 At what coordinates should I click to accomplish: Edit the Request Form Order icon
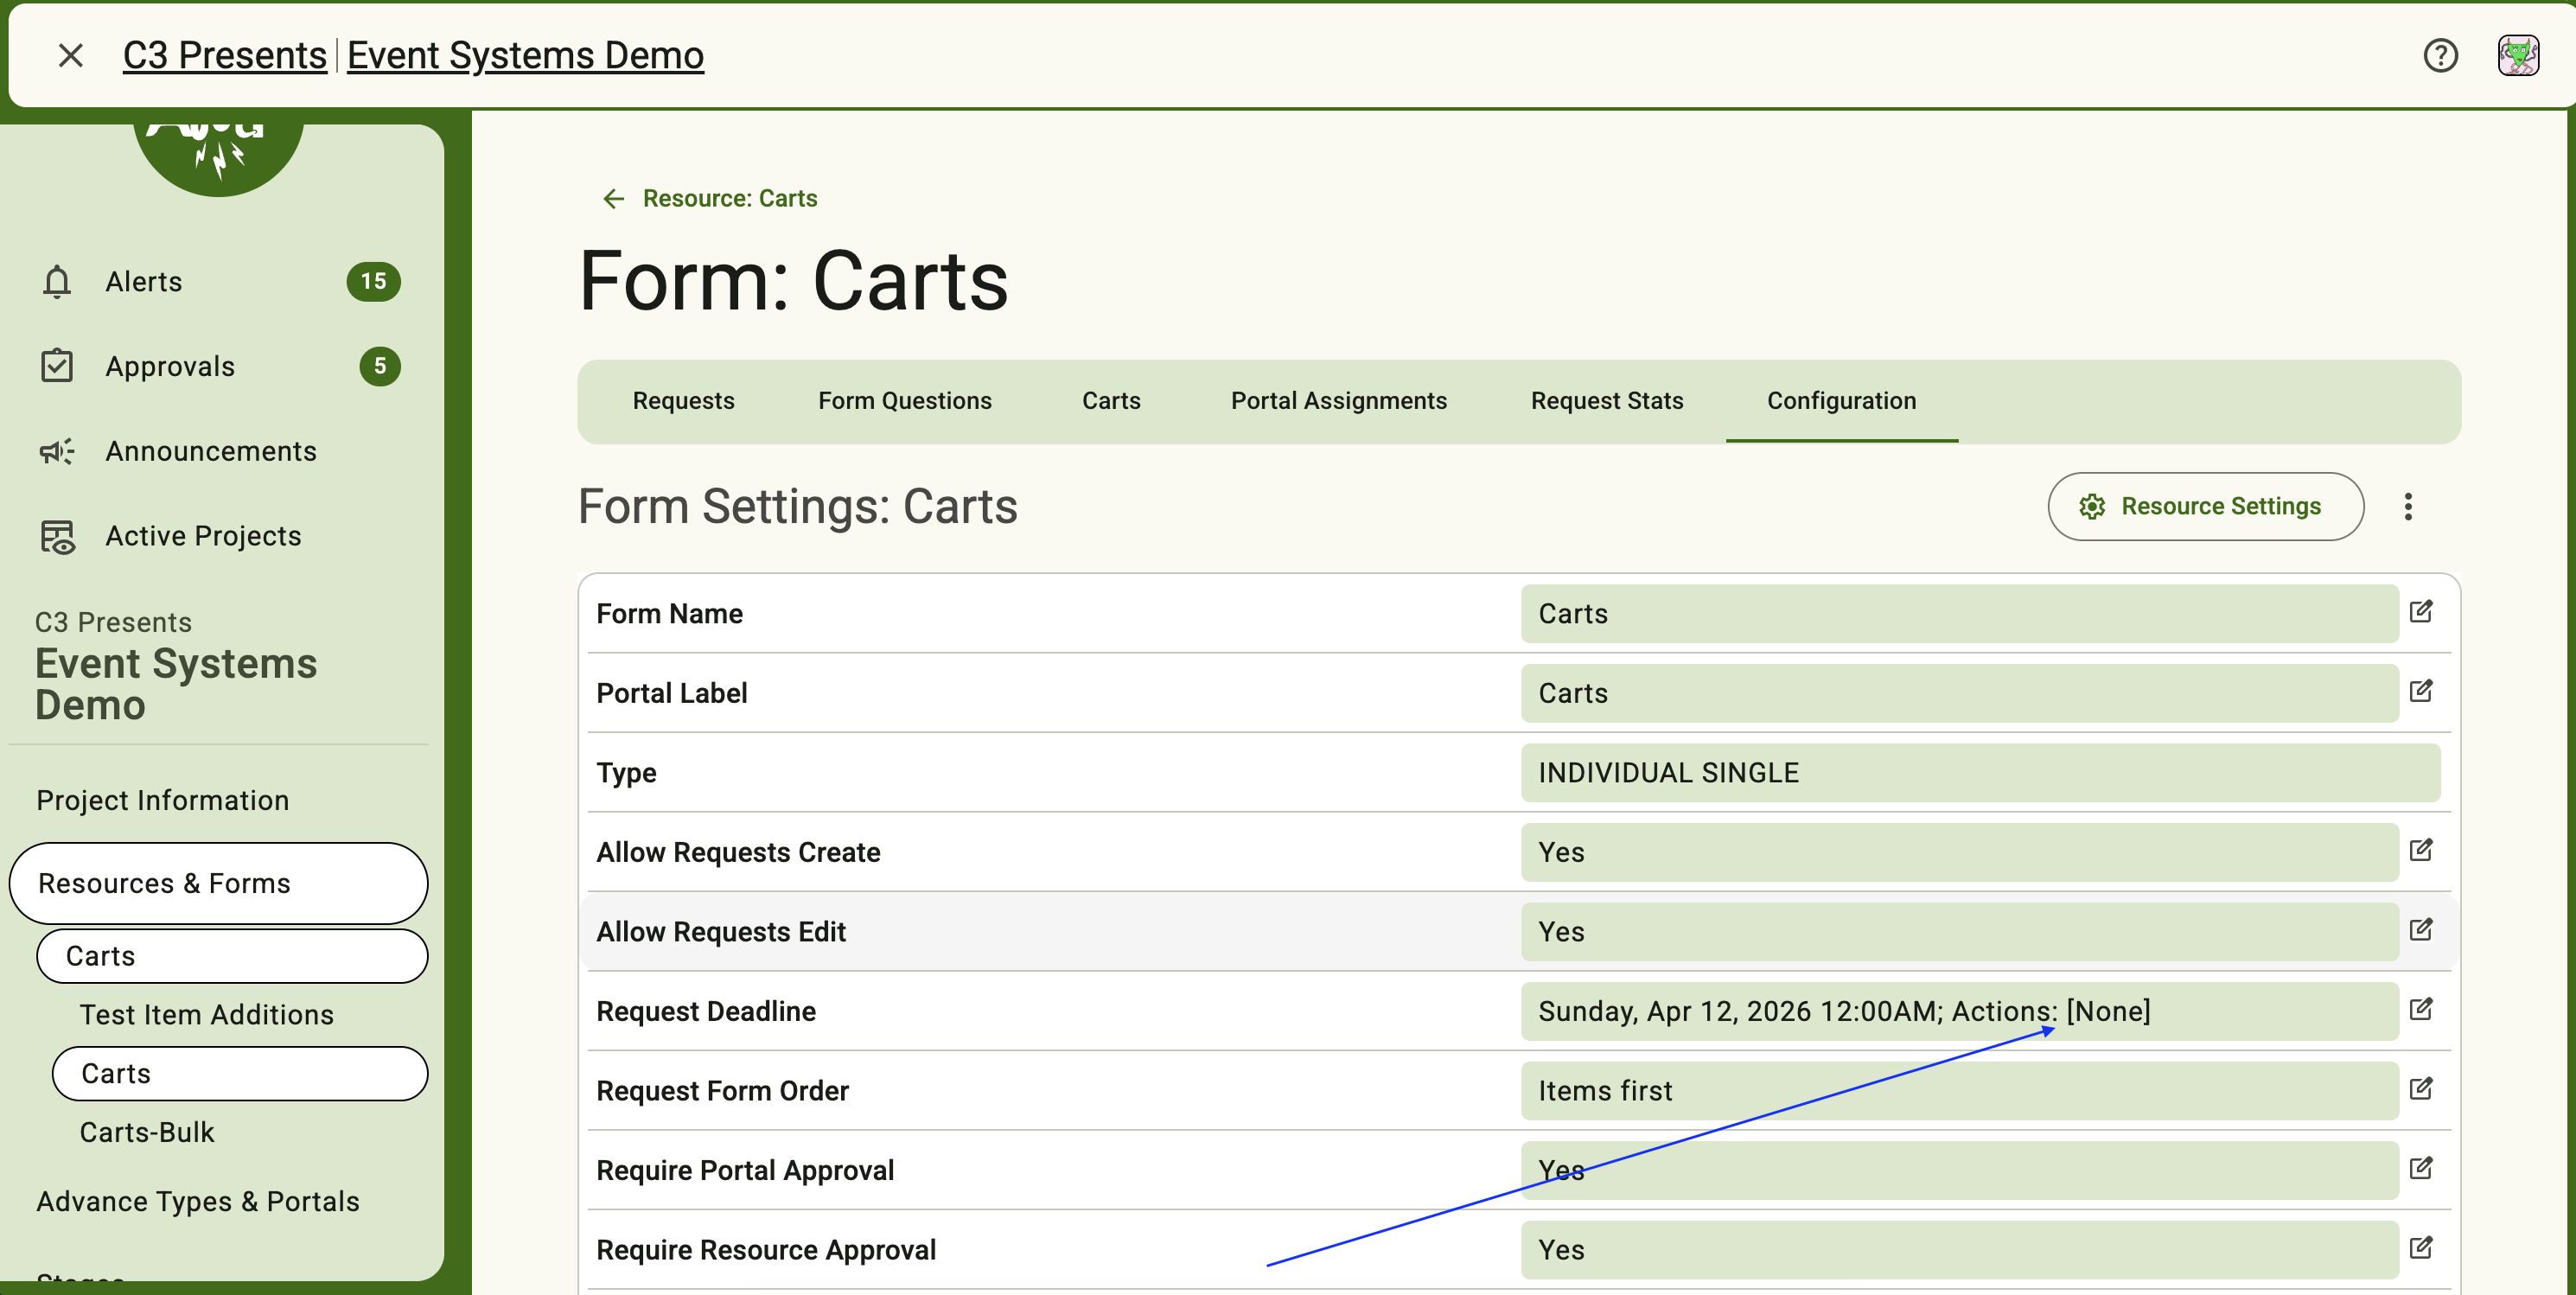[x=2421, y=1088]
